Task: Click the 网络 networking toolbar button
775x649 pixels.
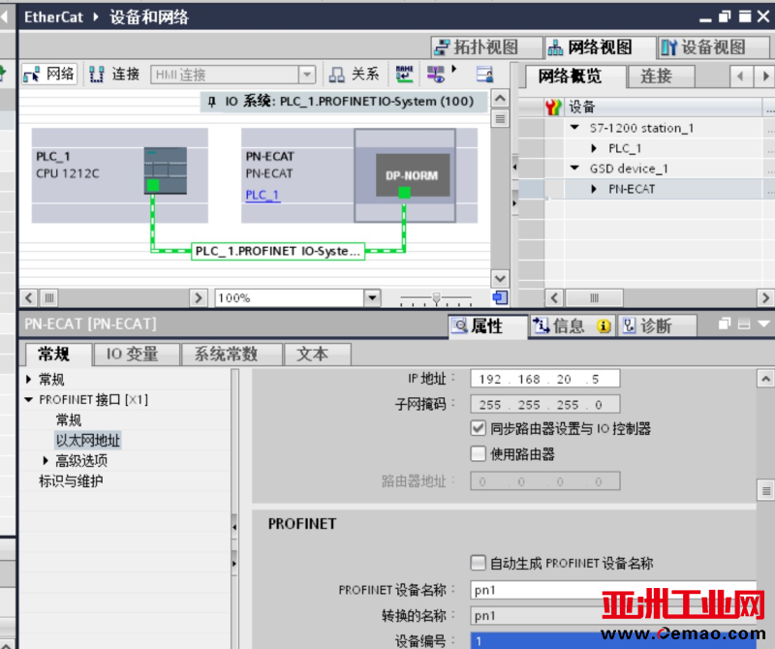Action: (49, 75)
